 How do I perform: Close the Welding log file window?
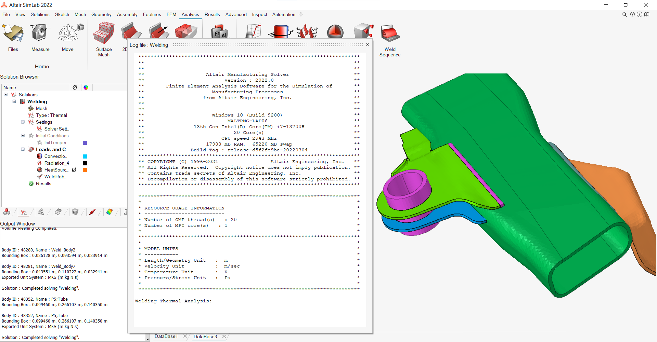367,44
